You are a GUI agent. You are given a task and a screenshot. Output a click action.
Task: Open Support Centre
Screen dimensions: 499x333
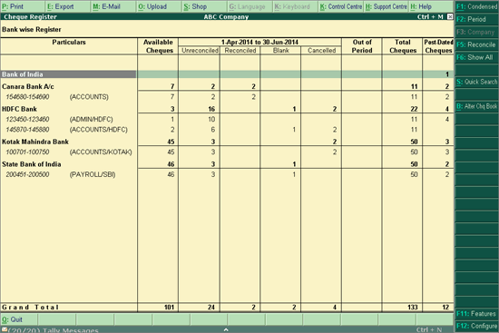pos(386,6)
